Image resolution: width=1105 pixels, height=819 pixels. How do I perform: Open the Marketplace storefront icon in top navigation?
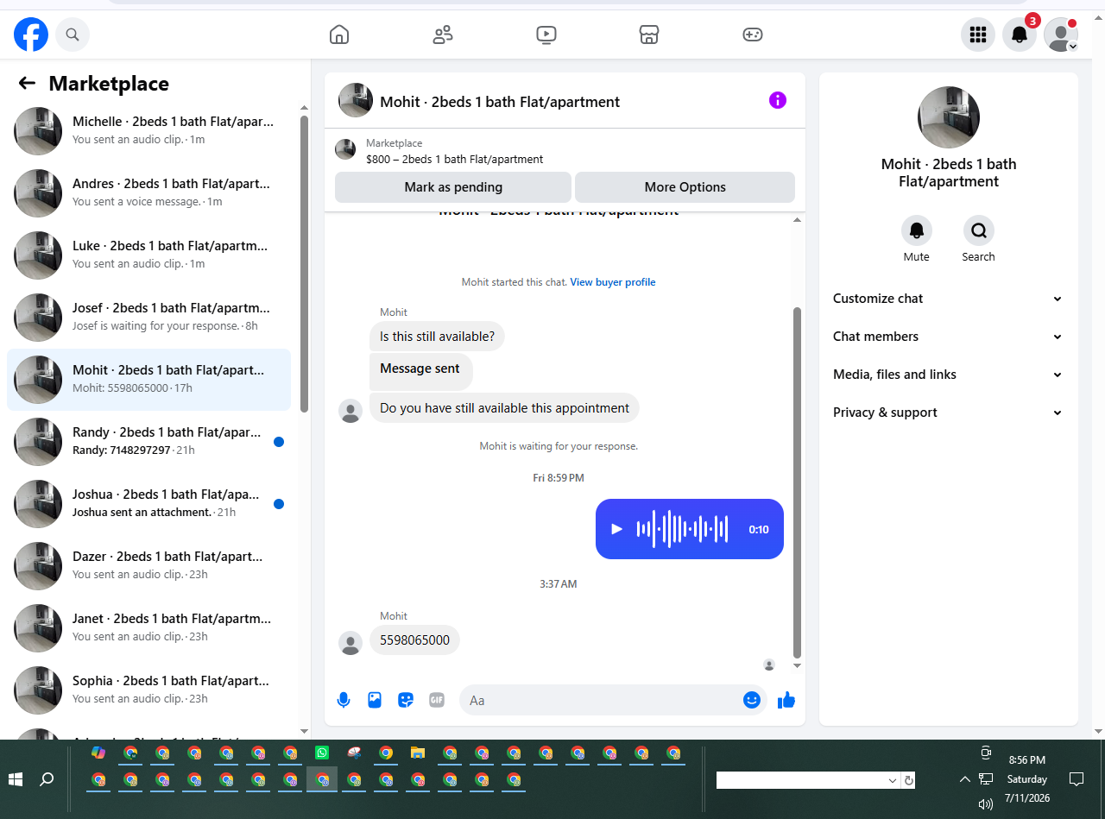pos(649,35)
